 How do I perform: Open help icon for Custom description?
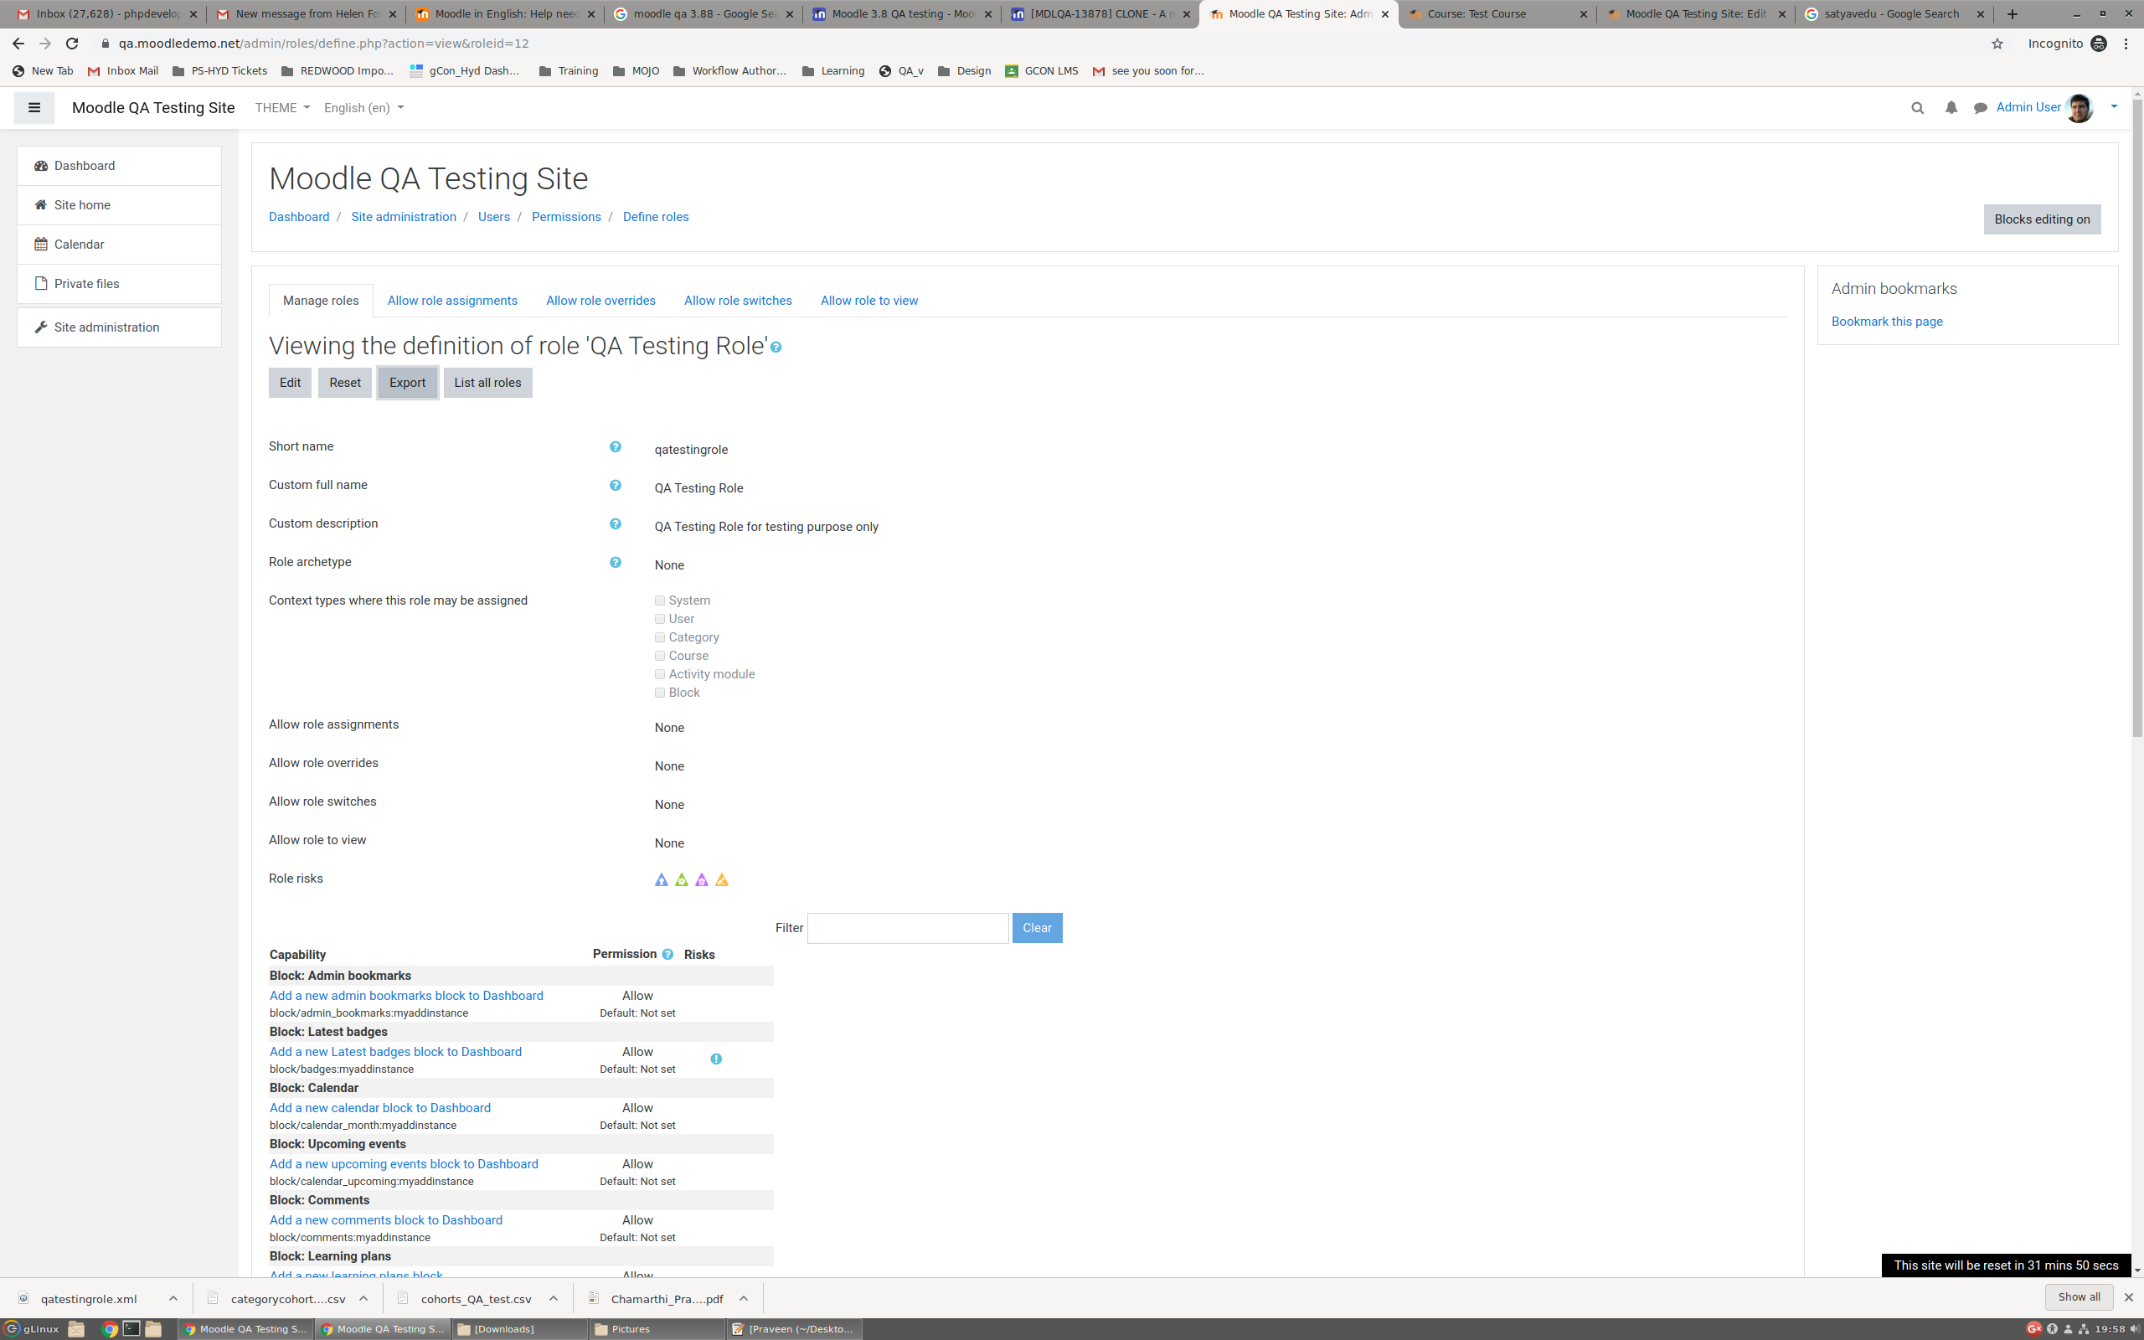615,523
